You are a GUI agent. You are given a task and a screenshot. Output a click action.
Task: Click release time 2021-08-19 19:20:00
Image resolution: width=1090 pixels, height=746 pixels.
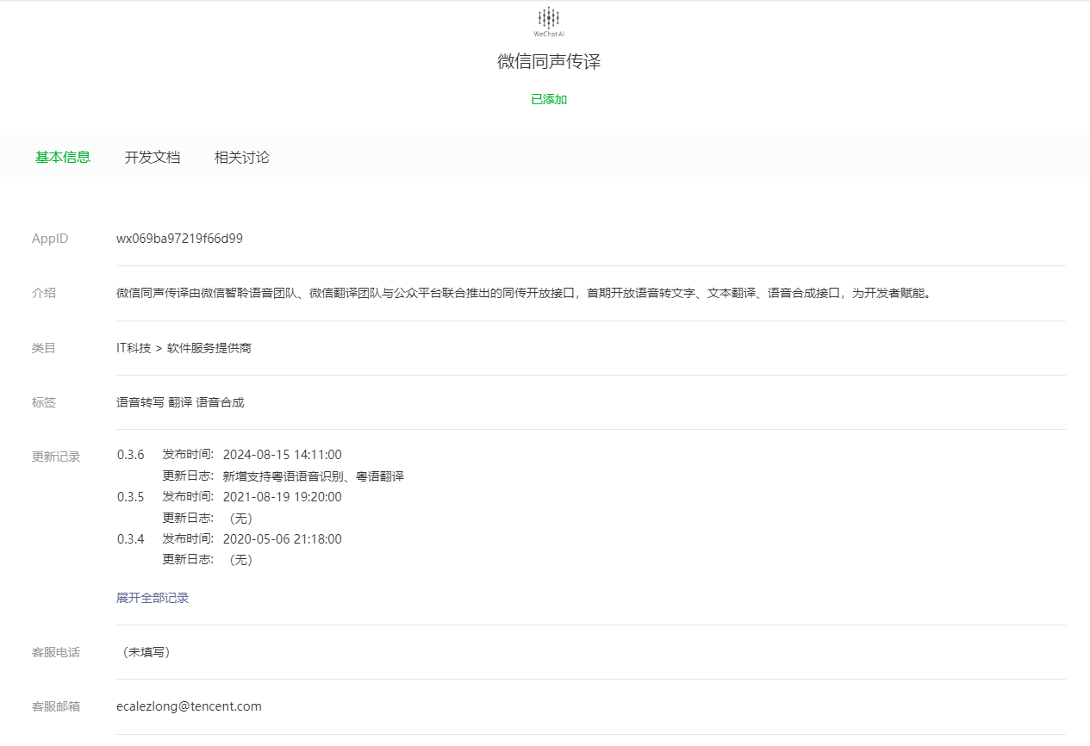coord(283,497)
